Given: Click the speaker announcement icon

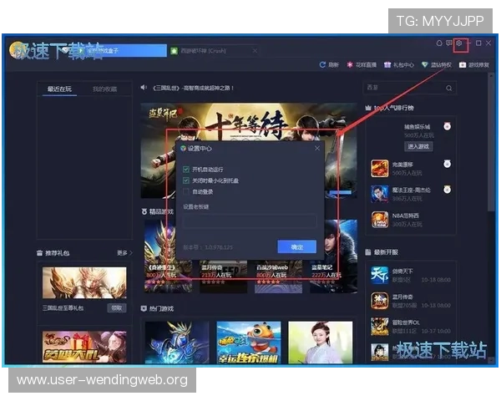Looking at the screenshot, I should point(144,87).
